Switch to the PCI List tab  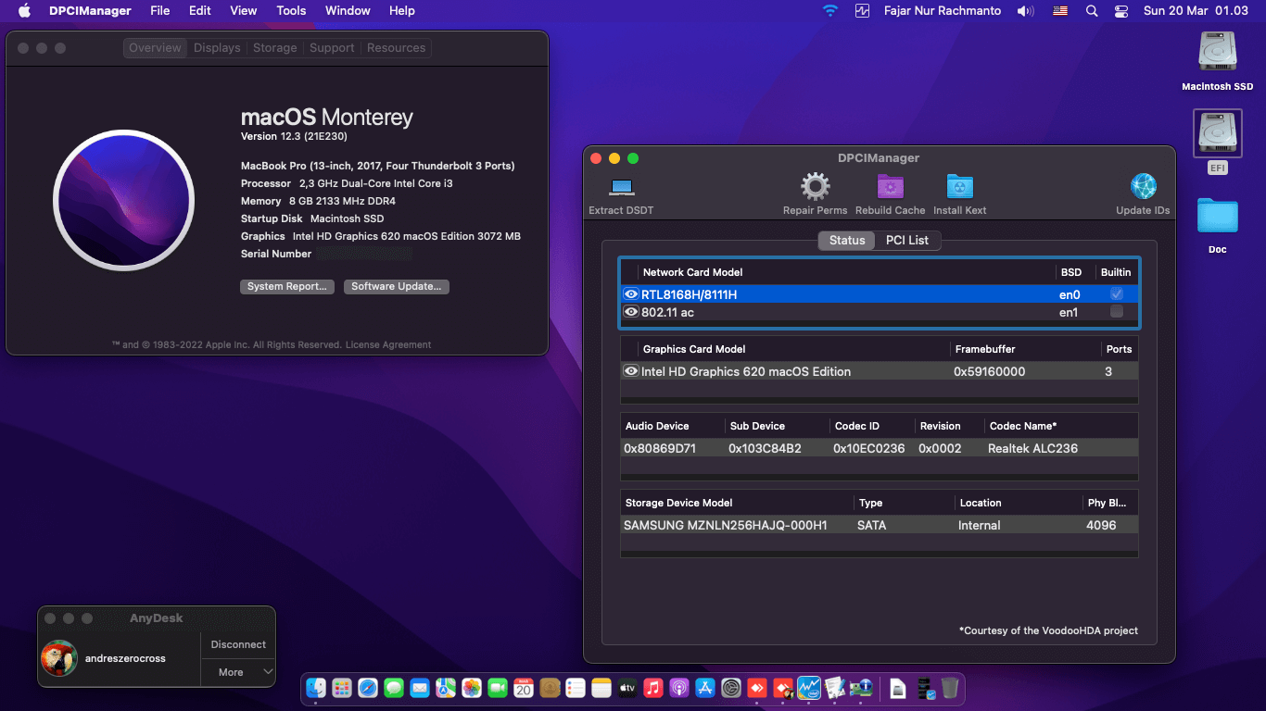click(x=908, y=240)
